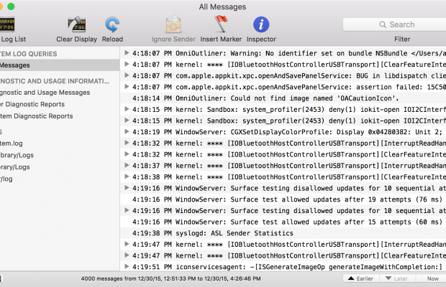The image size is (446, 287).
Task: Expand the assertion failed openAndSavePanelService entry
Action: (x=127, y=86)
